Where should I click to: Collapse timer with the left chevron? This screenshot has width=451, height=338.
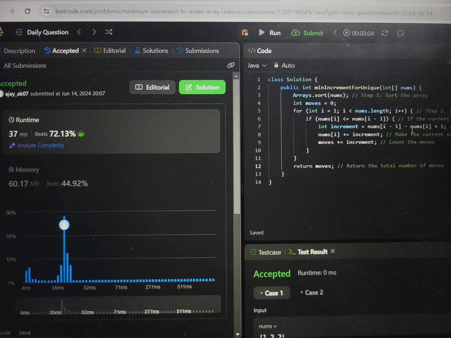pyautogui.click(x=335, y=33)
